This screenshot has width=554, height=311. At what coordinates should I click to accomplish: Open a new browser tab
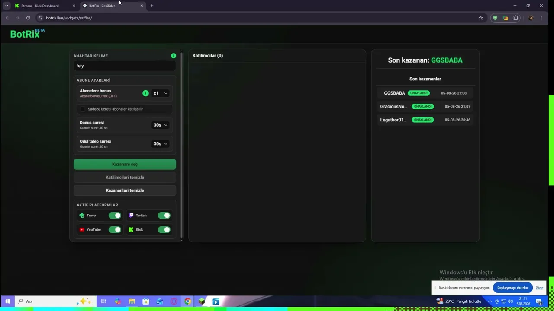click(x=152, y=6)
